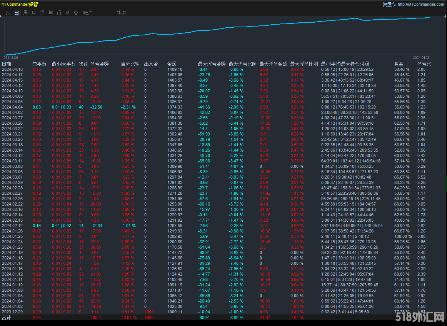Click the M tab in the toolbar
The image size is (447, 326).
point(67,13)
